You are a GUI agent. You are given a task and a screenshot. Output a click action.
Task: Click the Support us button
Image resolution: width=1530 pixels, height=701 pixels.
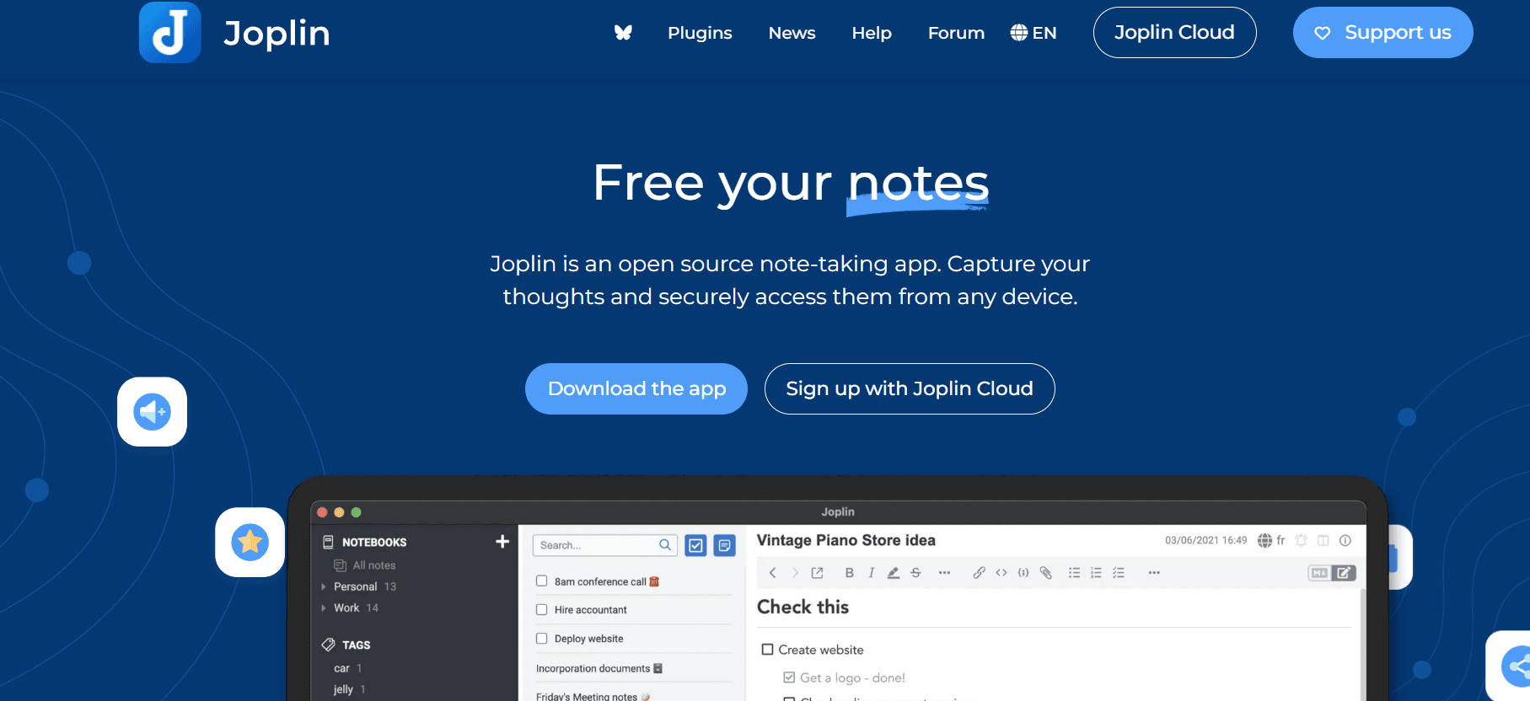click(x=1382, y=32)
